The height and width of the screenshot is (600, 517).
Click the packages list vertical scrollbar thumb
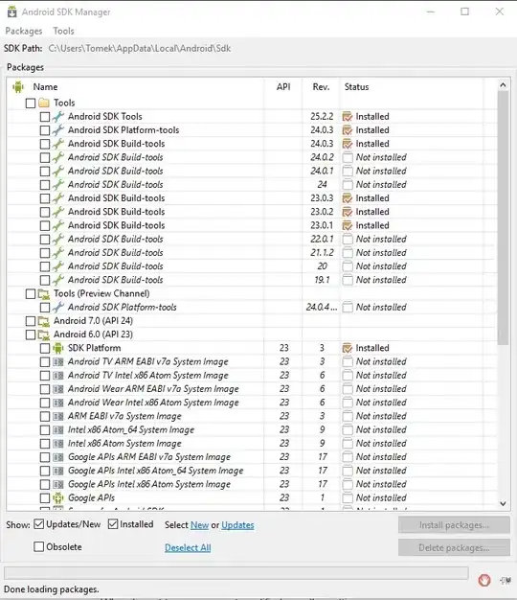(x=503, y=218)
